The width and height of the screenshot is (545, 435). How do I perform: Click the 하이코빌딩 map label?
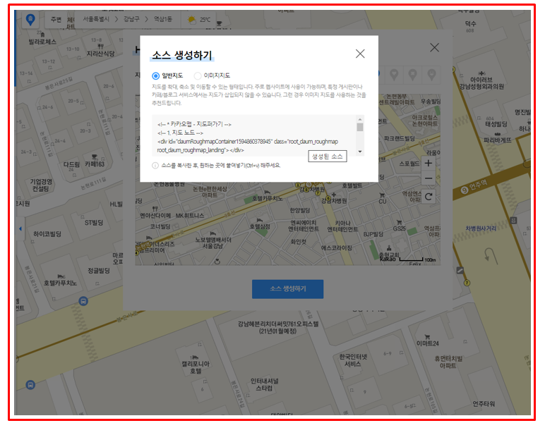[47, 234]
